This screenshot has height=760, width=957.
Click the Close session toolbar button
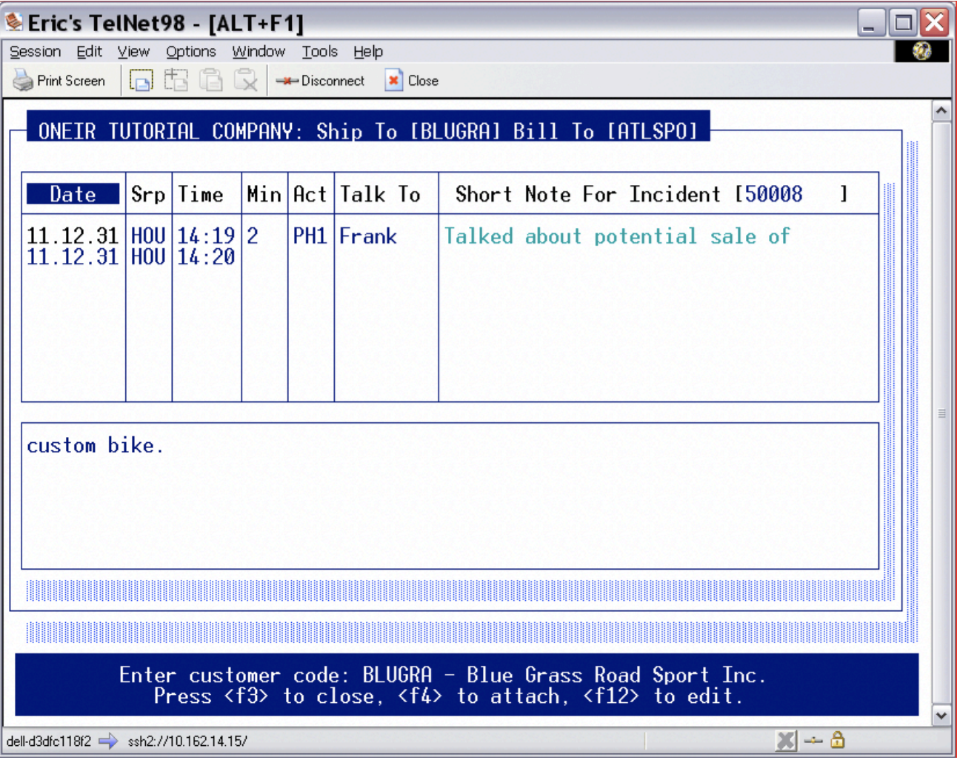412,81
